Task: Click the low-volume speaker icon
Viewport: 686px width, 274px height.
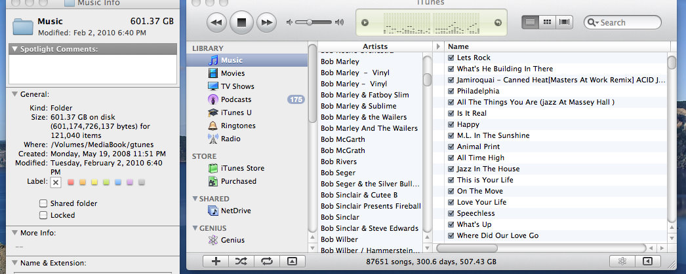Action: [x=289, y=22]
